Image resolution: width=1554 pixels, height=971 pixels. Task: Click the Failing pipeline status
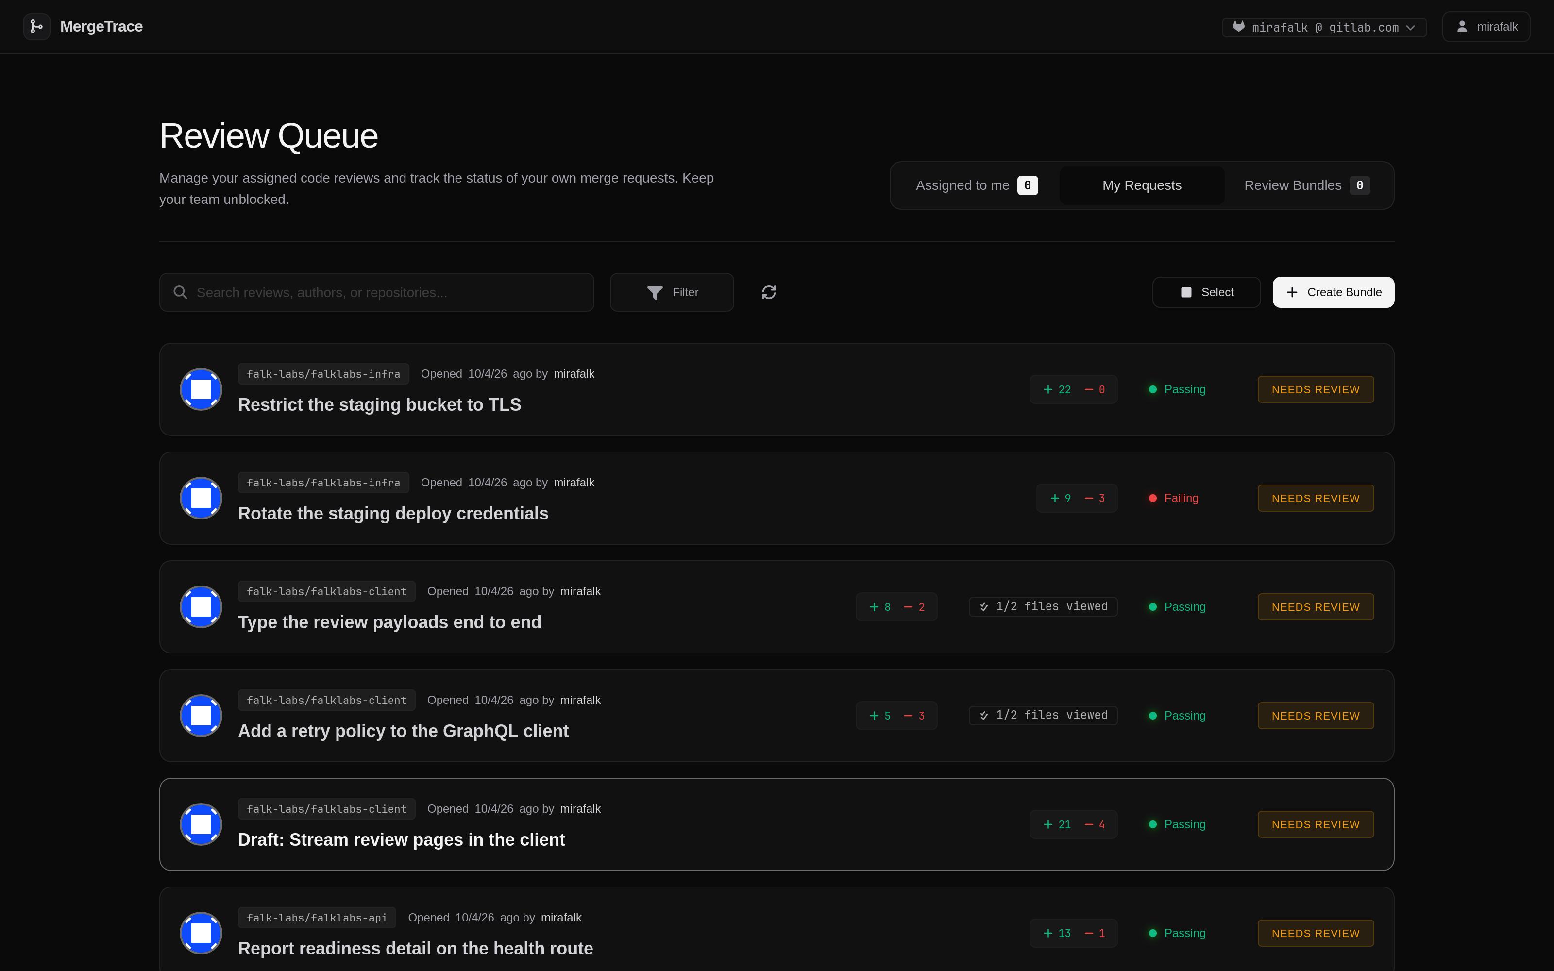1174,498
